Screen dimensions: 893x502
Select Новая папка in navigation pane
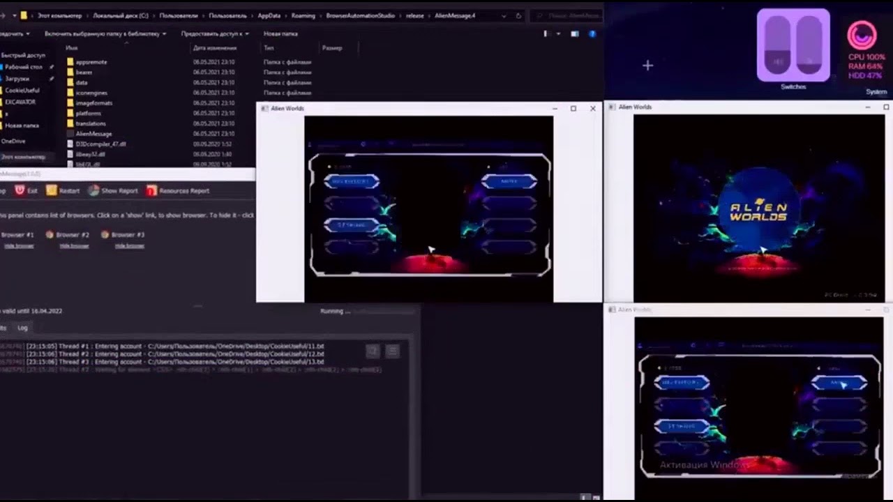click(22, 125)
